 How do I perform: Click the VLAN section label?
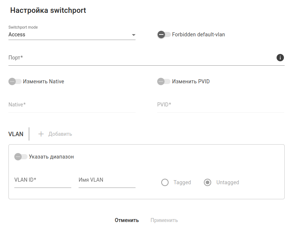point(16,134)
